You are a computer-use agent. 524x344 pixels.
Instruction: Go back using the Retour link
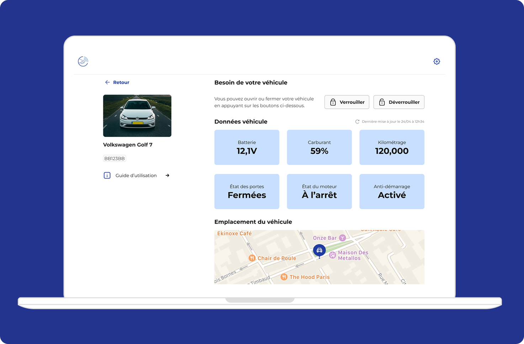tap(121, 82)
